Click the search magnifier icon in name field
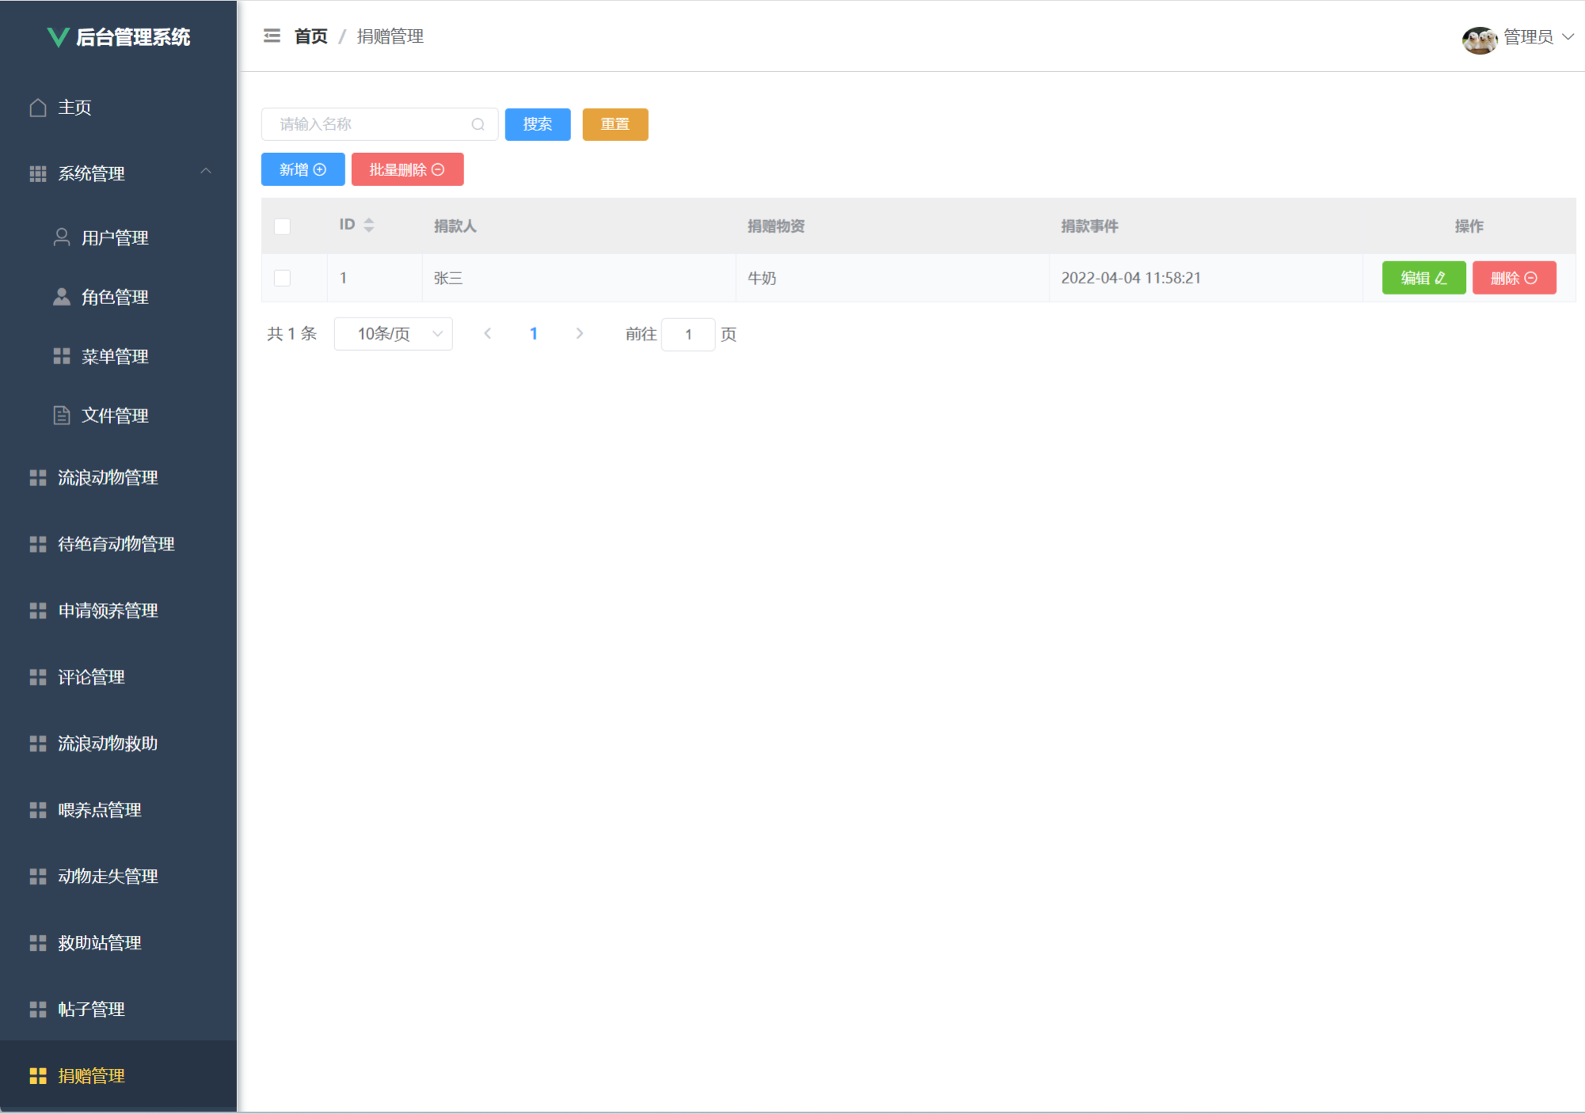This screenshot has height=1114, width=1585. tap(478, 124)
